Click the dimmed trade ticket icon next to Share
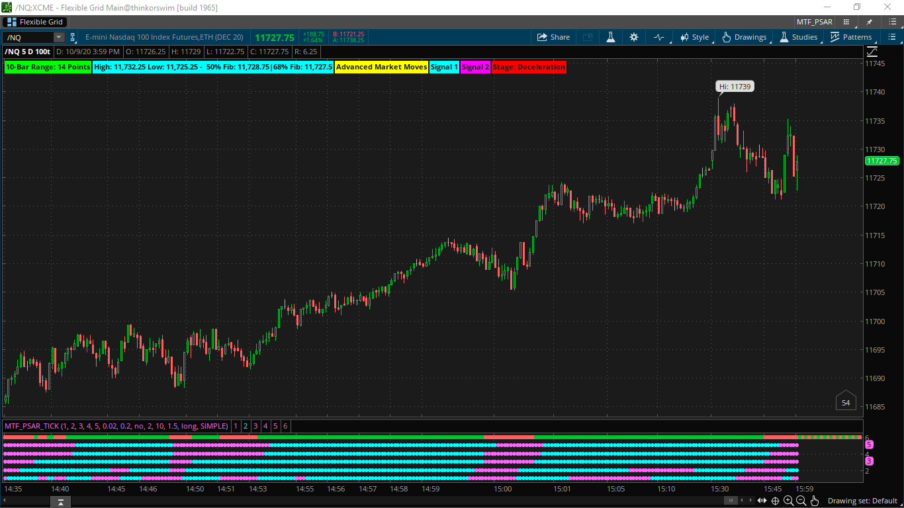This screenshot has width=904, height=508. click(588, 37)
